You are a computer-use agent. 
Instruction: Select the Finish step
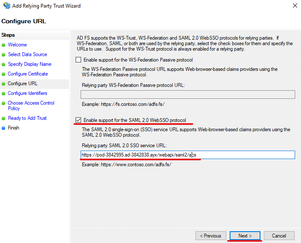tap(14, 128)
